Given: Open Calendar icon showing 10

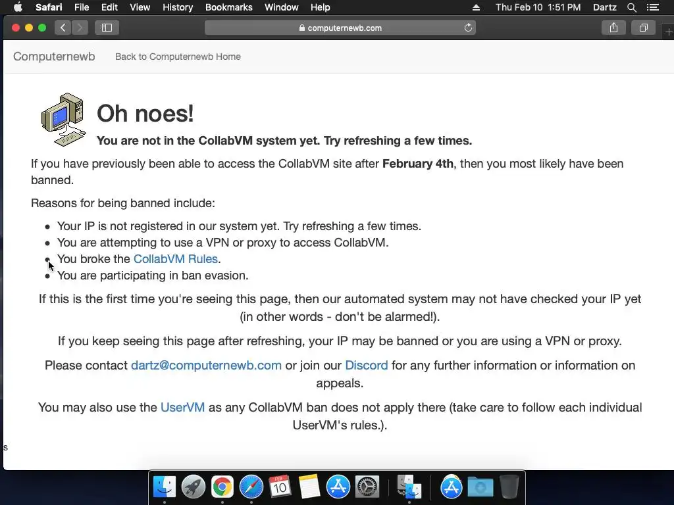Looking at the screenshot, I should [x=280, y=487].
